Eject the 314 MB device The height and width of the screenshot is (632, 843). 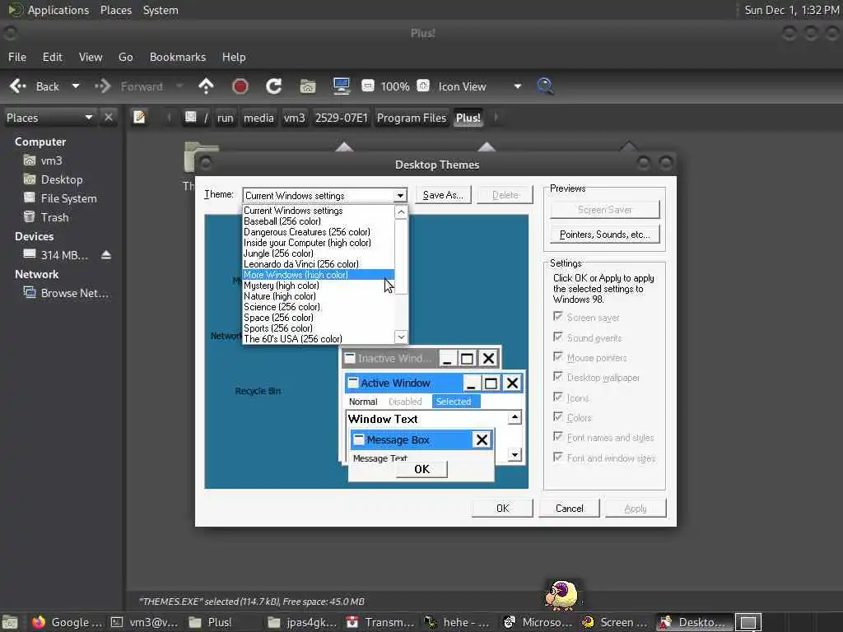[x=106, y=255]
